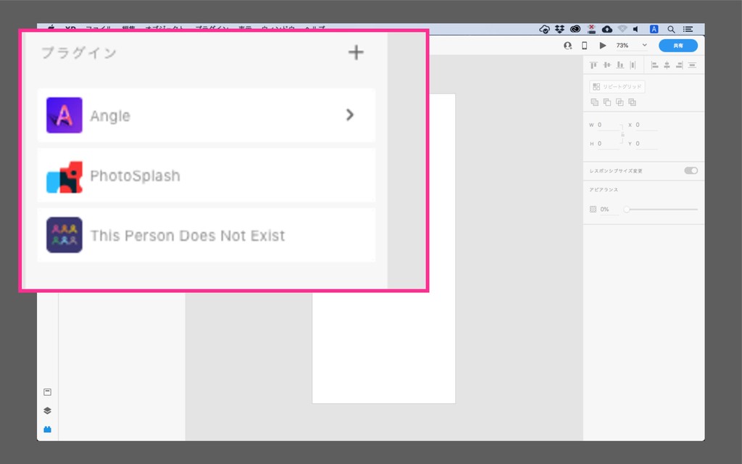Viewport: 742px width, 464px height.
Task: Align objects to vertical middle
Action: pos(606,65)
